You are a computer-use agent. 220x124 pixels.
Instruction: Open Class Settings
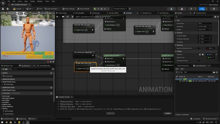coord(68,9)
